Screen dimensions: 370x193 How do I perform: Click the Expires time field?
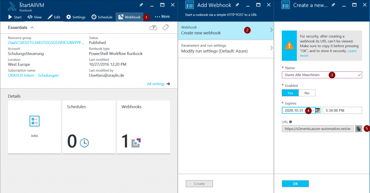coord(342,111)
